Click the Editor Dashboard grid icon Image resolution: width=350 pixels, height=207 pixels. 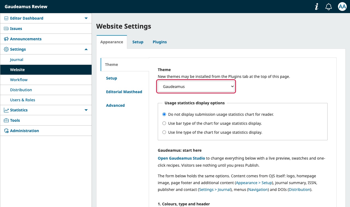(6, 18)
